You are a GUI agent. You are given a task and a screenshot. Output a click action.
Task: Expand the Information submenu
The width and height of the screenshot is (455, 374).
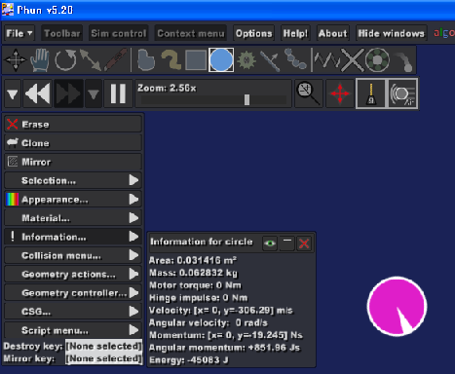tap(73, 237)
